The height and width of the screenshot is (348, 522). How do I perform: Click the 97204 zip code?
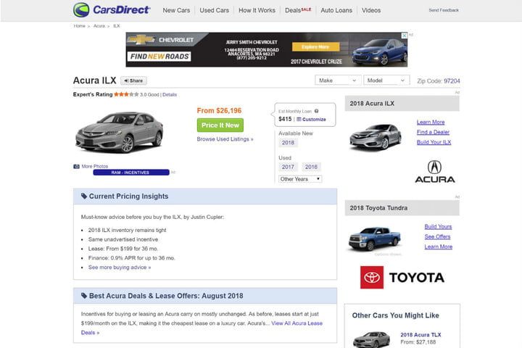452,81
